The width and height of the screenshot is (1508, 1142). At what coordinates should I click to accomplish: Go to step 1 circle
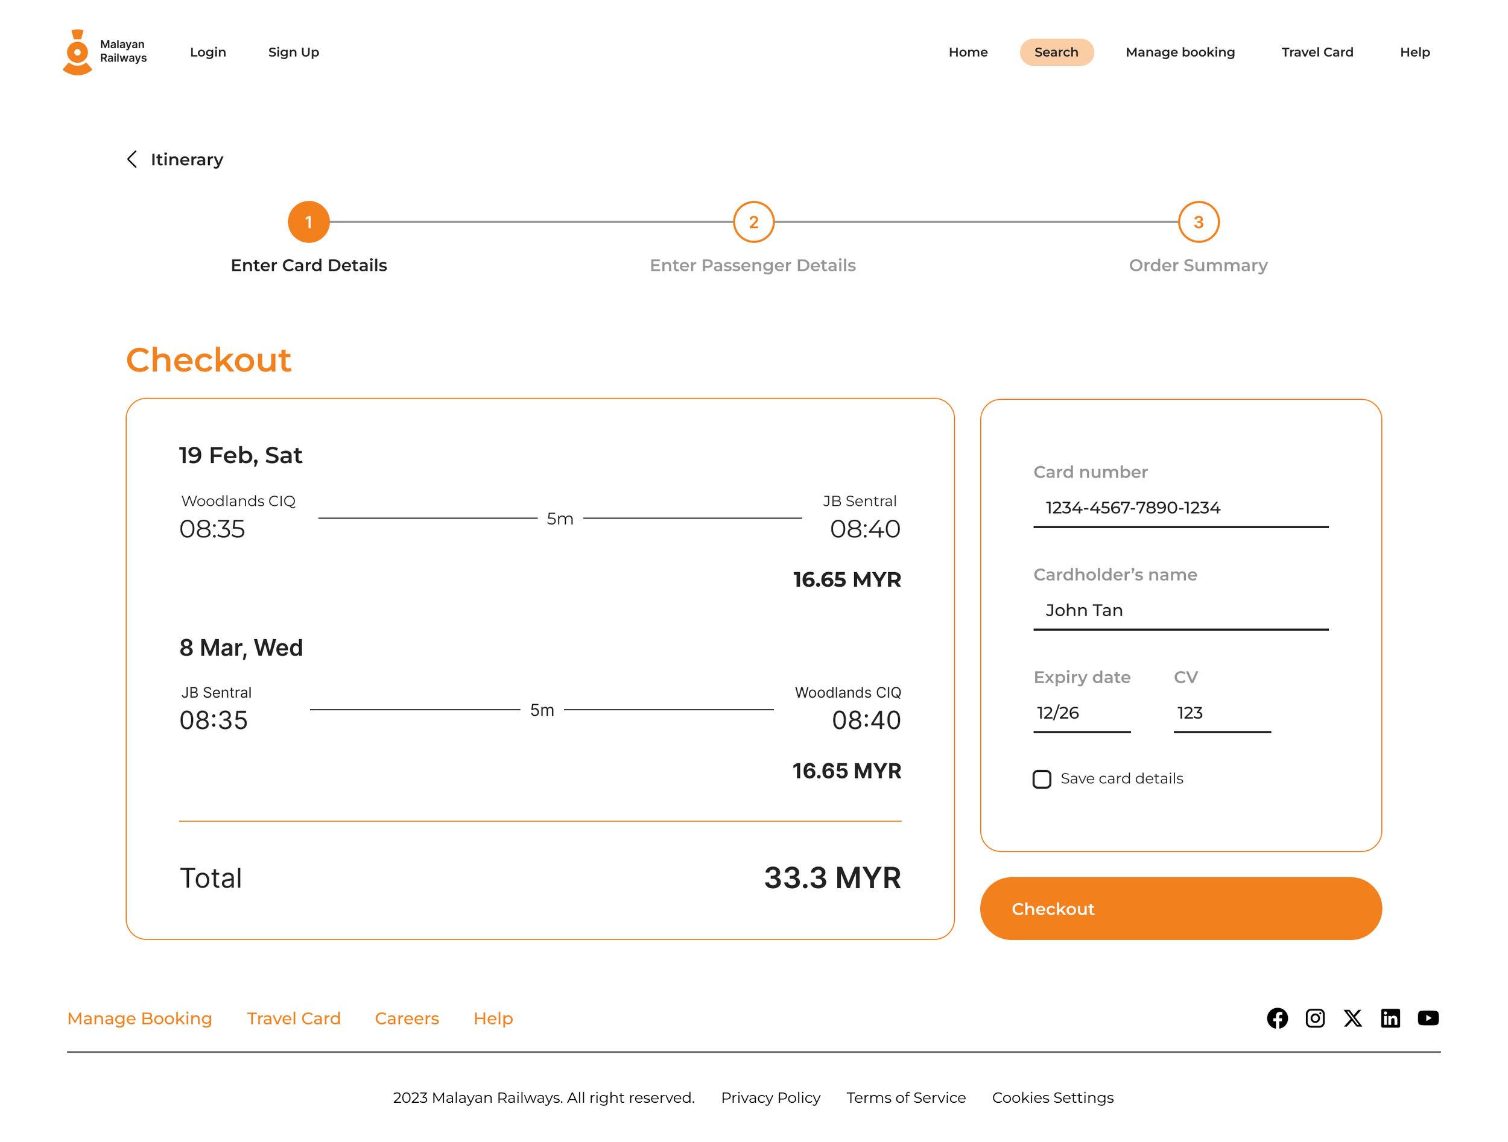pyautogui.click(x=309, y=222)
